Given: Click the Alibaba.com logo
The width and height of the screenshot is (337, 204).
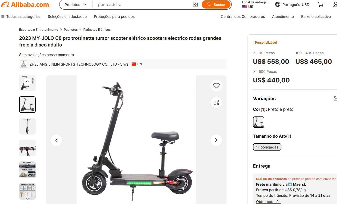Looking at the screenshot, I should tap(25, 5).
